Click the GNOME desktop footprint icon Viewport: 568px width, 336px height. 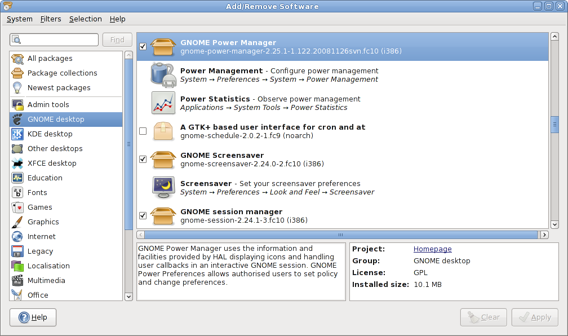[17, 120]
